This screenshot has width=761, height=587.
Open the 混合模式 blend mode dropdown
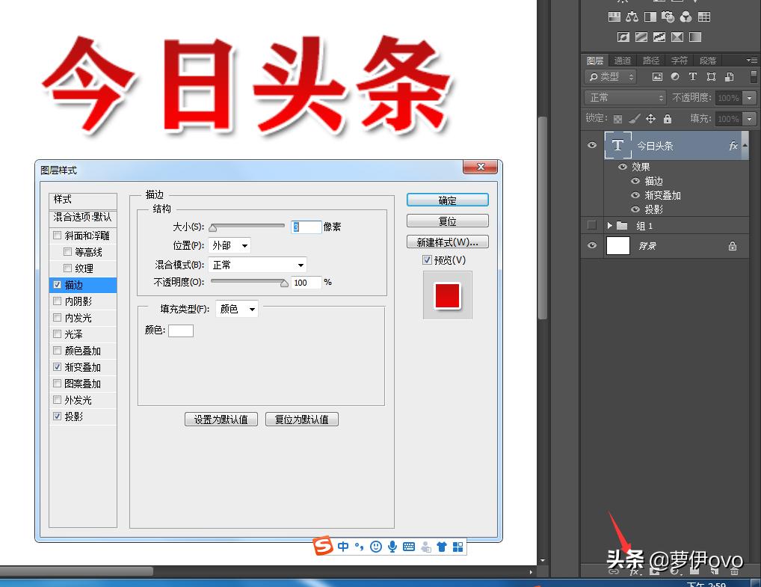tap(257, 264)
